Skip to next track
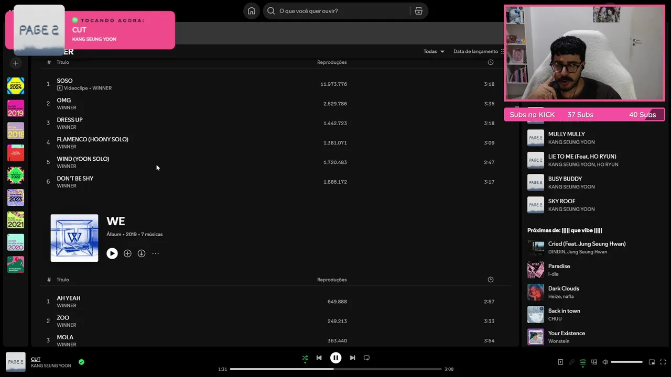671x377 pixels. pos(352,358)
